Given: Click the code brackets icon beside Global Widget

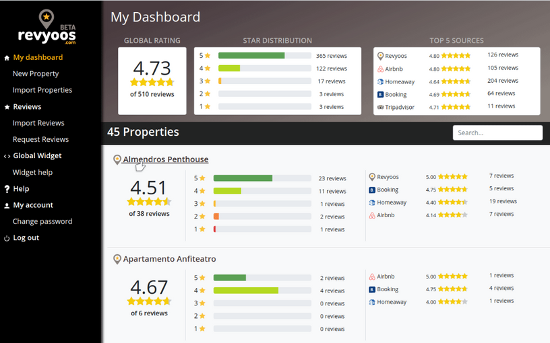Looking at the screenshot, I should 7,157.
